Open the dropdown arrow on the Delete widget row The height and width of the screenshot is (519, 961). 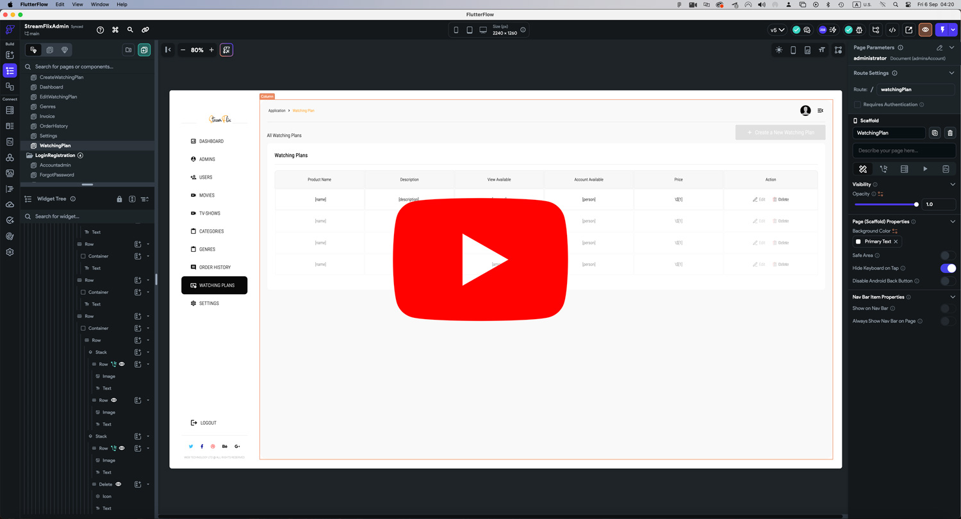(x=148, y=484)
